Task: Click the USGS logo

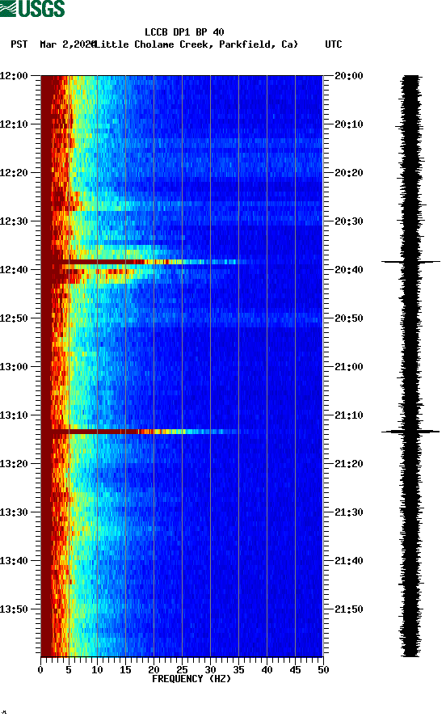Action: (x=32, y=8)
